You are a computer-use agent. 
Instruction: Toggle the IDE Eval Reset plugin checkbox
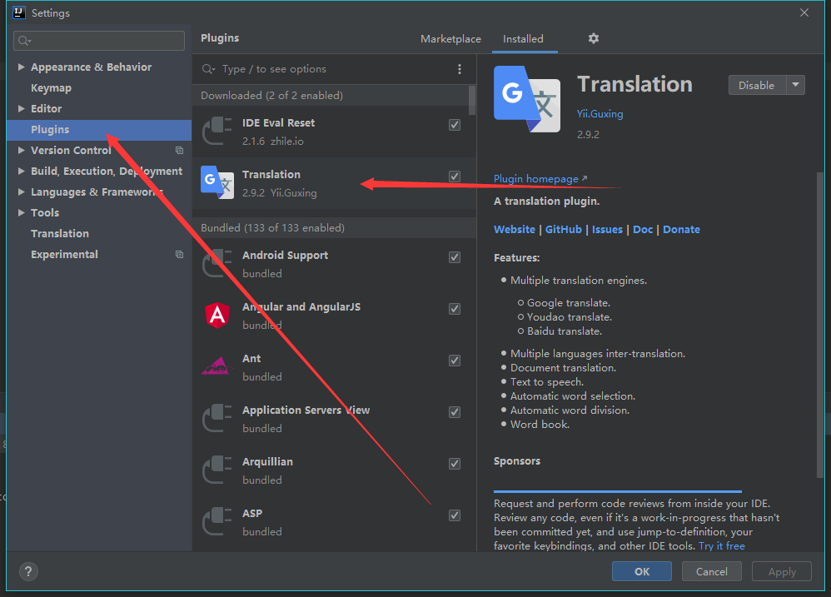pos(455,125)
